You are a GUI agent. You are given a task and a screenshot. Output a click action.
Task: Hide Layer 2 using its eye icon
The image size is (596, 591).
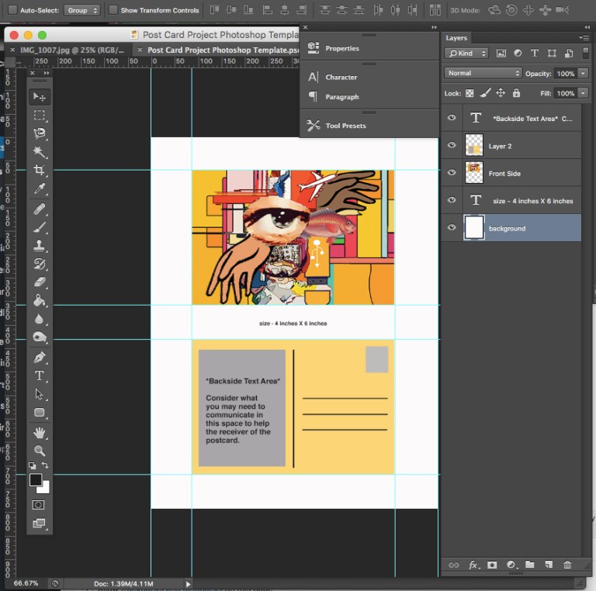(452, 145)
